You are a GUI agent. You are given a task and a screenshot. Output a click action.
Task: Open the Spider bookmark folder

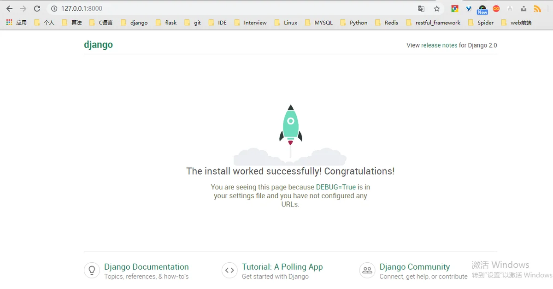point(481,23)
